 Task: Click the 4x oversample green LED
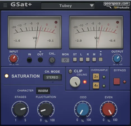(104, 86)
